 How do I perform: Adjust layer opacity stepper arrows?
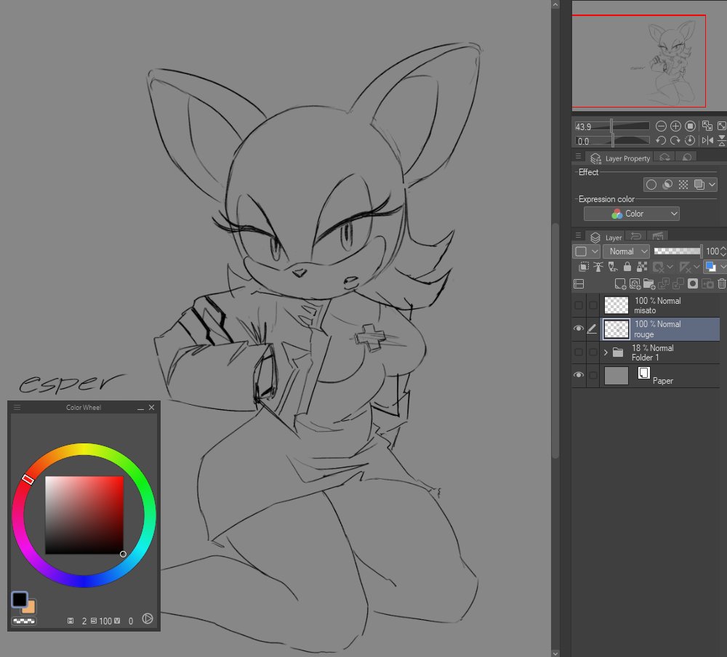(723, 251)
